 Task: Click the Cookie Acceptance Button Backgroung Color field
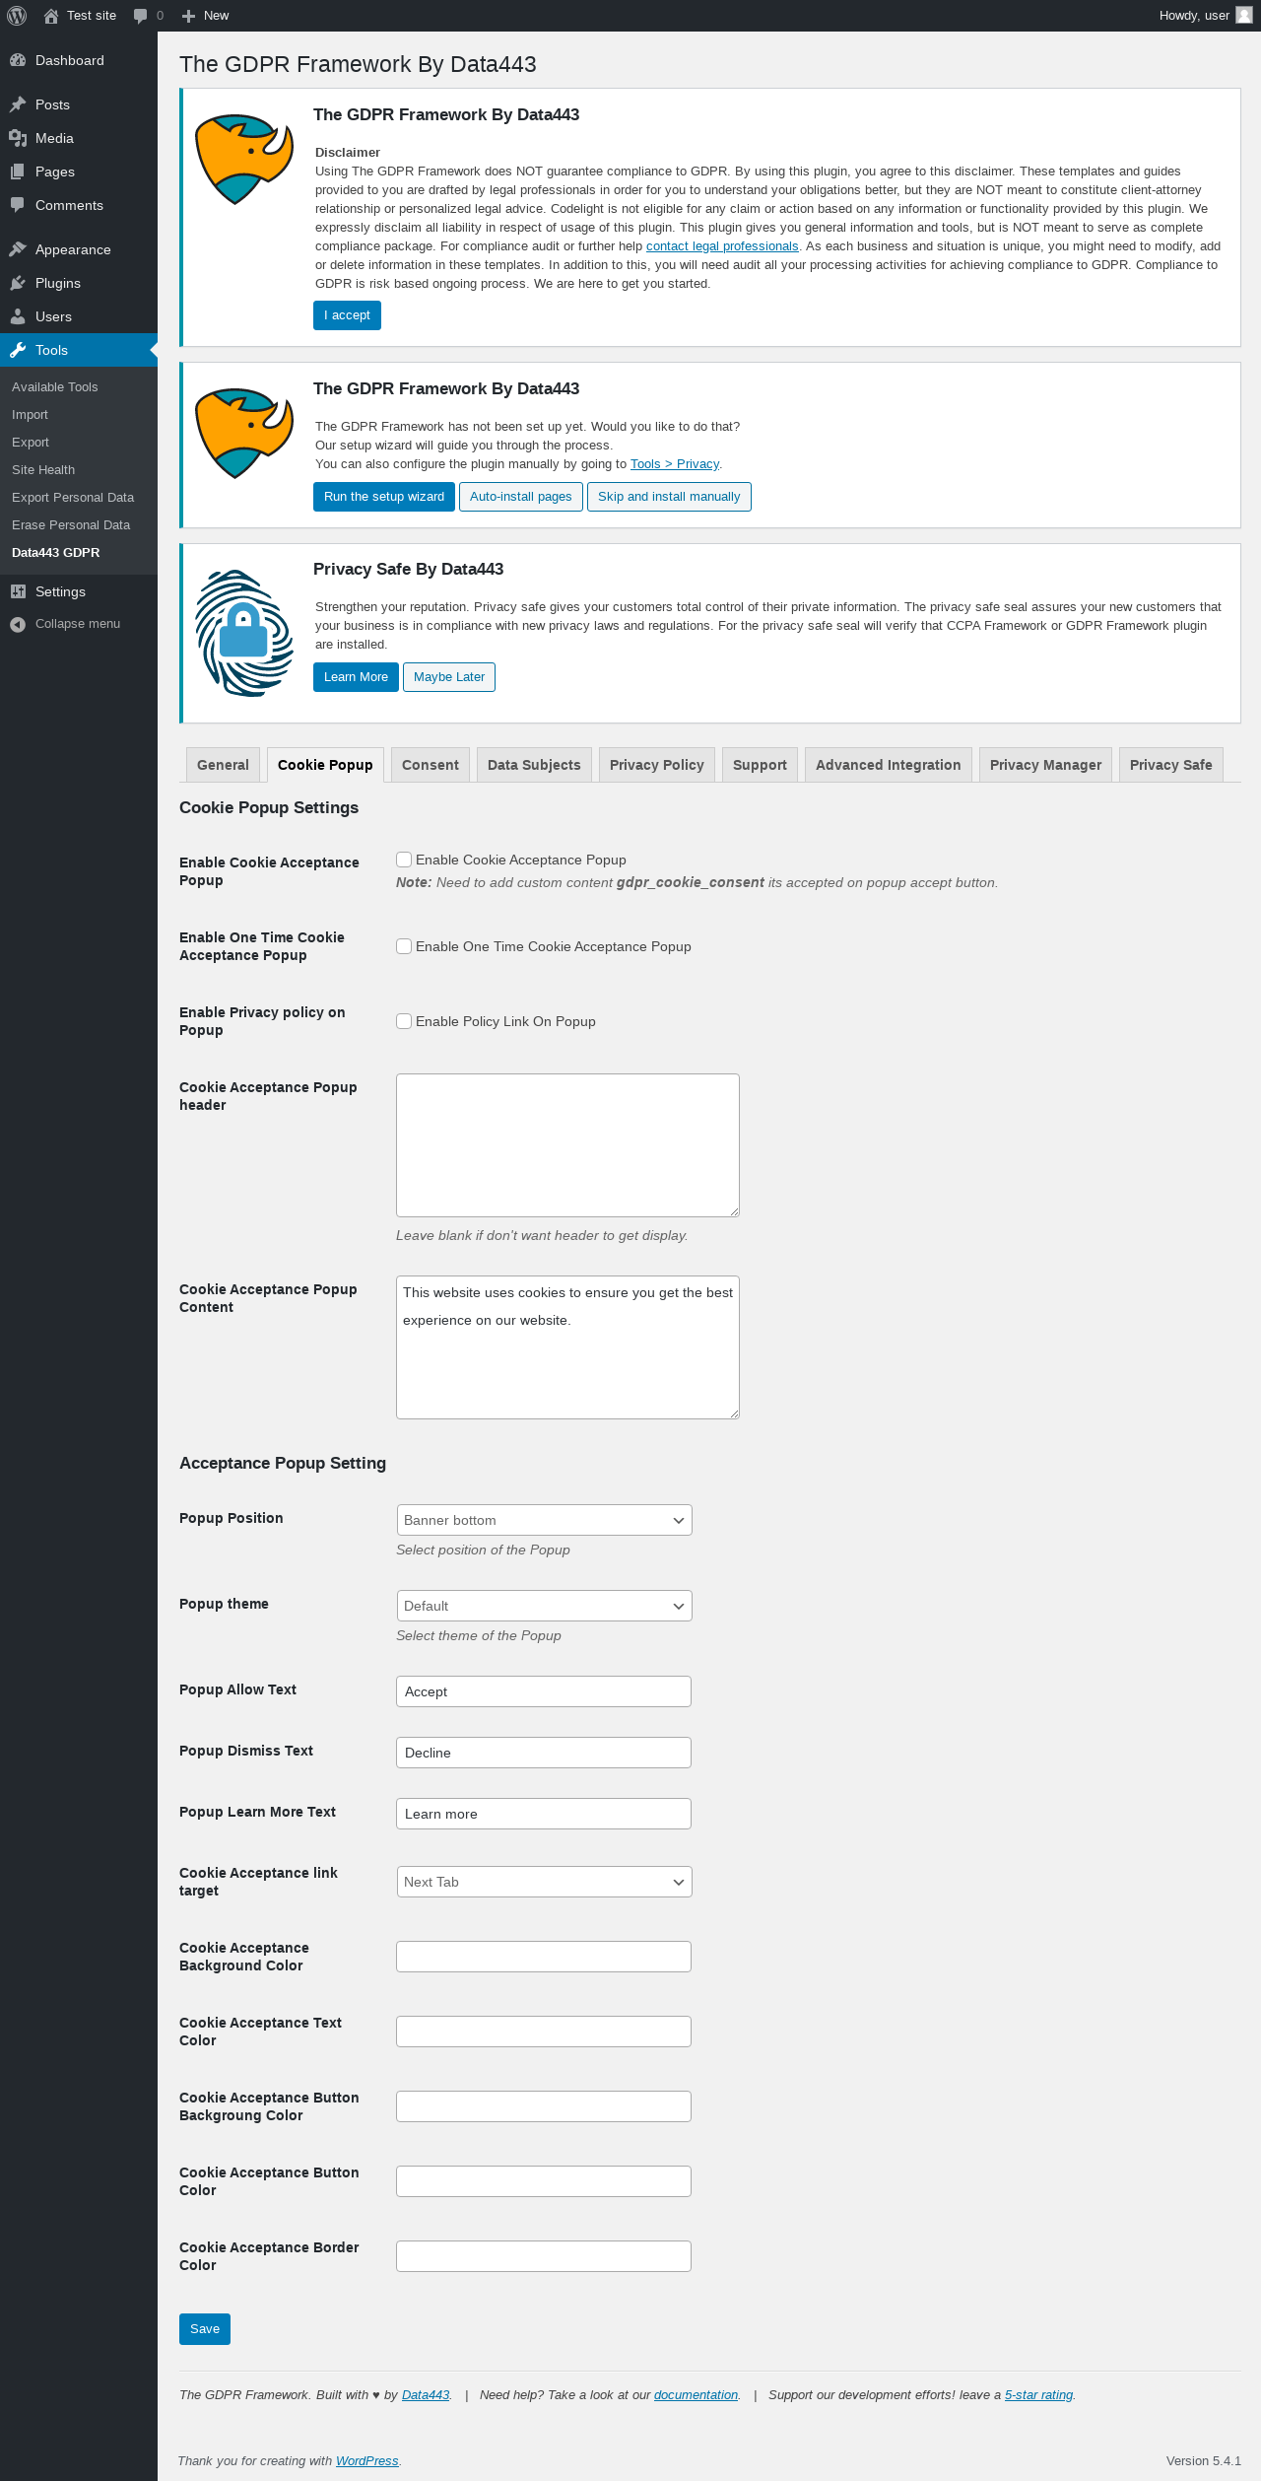[544, 2106]
